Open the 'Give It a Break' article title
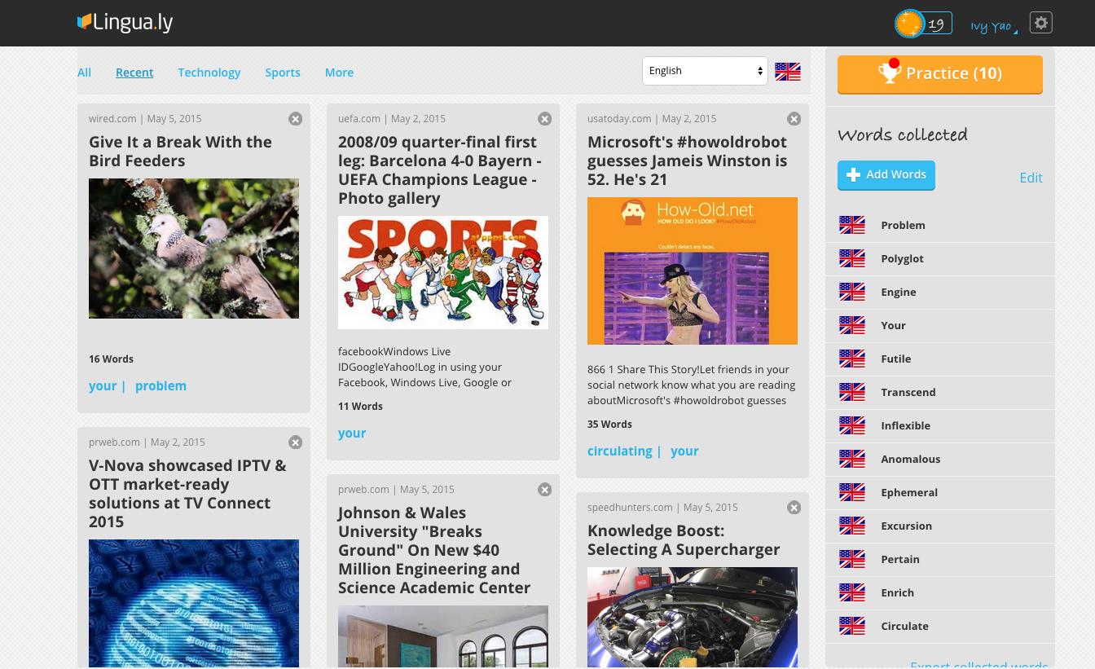Image resolution: width=1095 pixels, height=669 pixels. pos(180,152)
